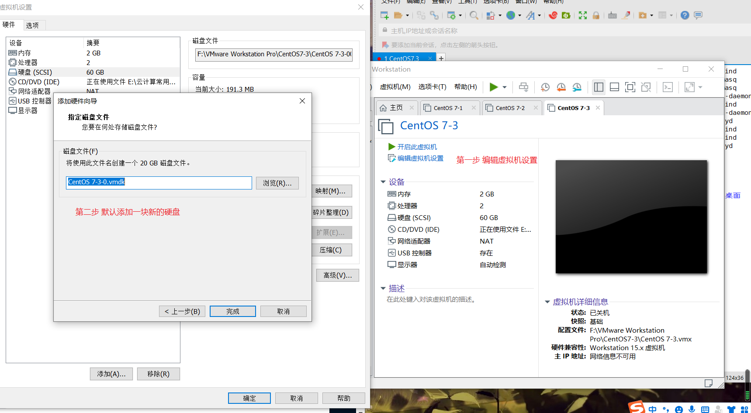Collapse the 描述 section in VMware
The width and height of the screenshot is (751, 413).
(x=383, y=288)
